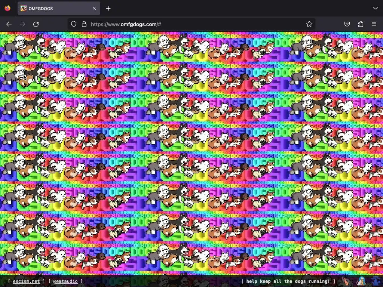Image resolution: width=383 pixels, height=287 pixels.
Task: Open the Extensions puzzle-piece icon
Action: [361, 24]
